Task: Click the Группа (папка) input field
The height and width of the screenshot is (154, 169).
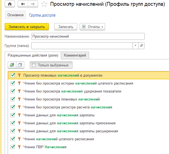Action: [x=82, y=46]
